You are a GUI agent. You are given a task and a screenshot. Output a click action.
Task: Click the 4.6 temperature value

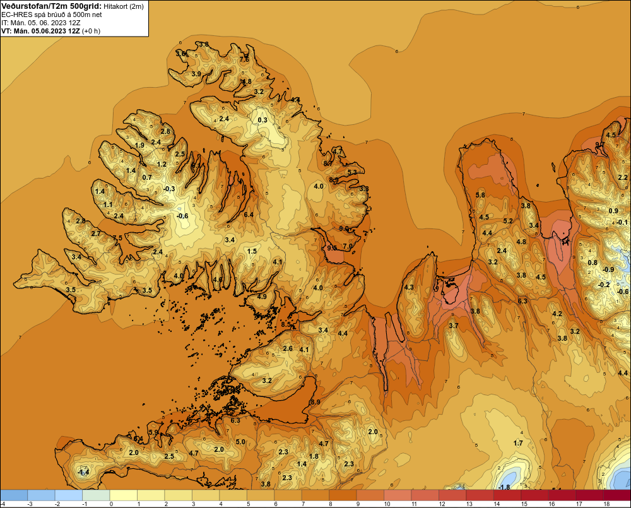[218, 280]
